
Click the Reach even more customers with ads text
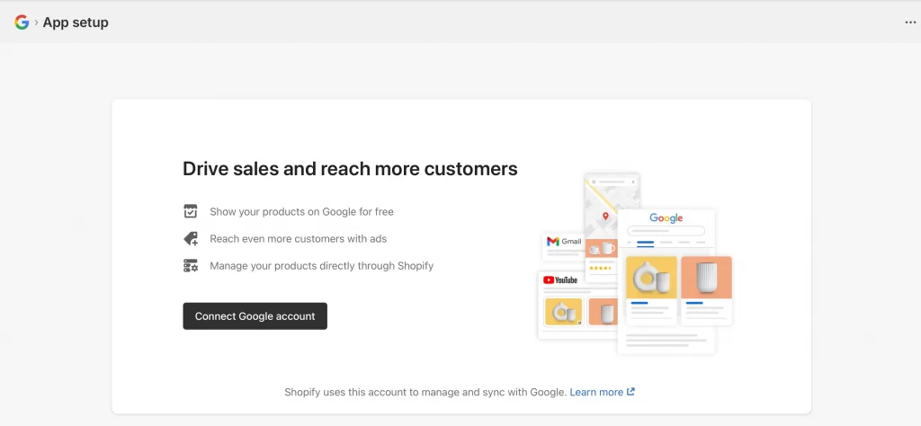click(x=298, y=239)
